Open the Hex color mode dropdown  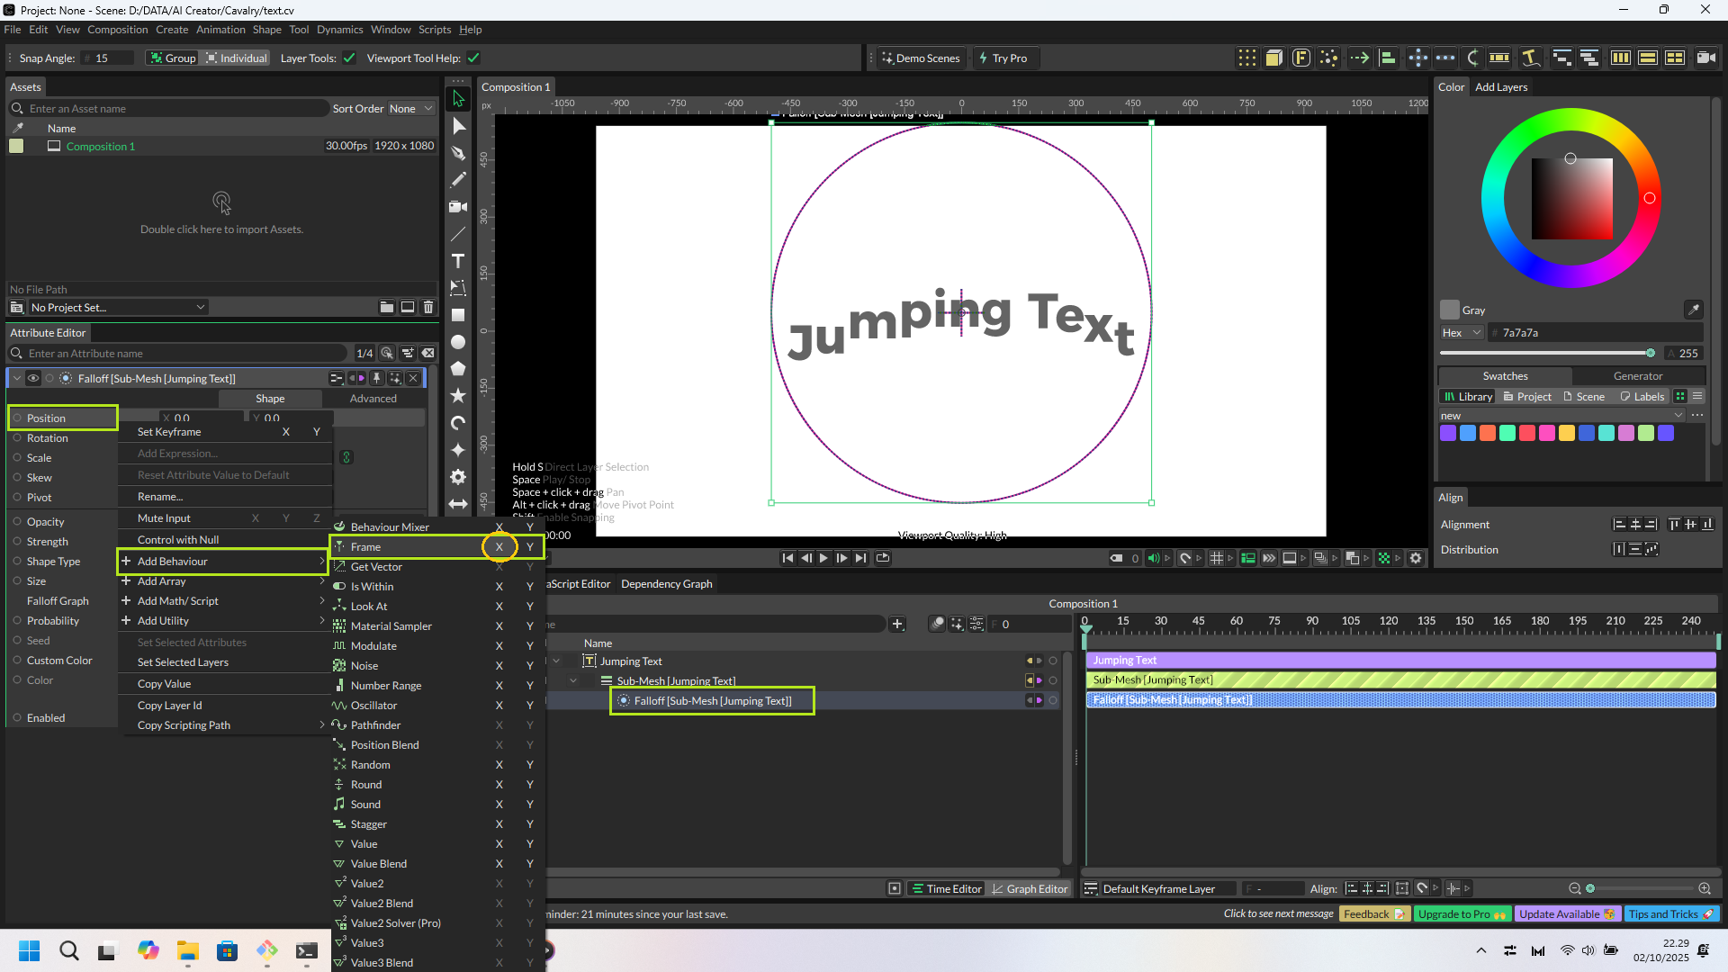(1461, 333)
